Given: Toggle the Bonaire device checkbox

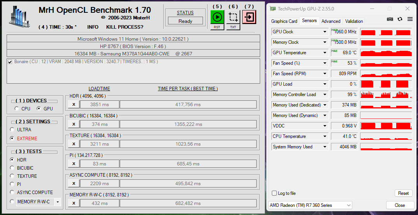Looking at the screenshot, I should pos(10,62).
